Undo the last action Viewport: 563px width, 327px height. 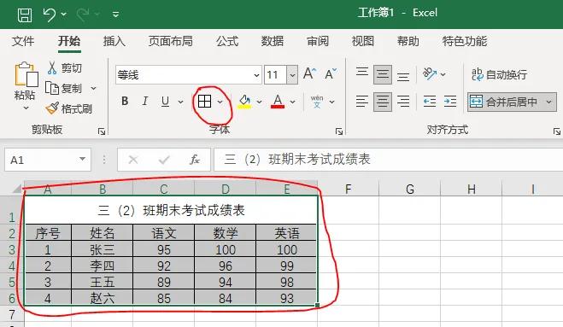tap(50, 15)
